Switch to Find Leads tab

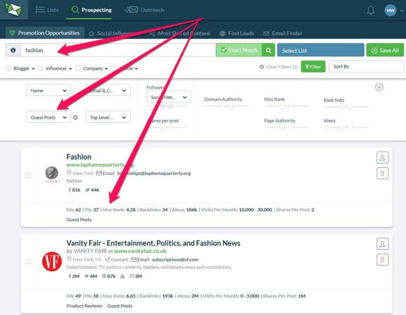point(237,33)
